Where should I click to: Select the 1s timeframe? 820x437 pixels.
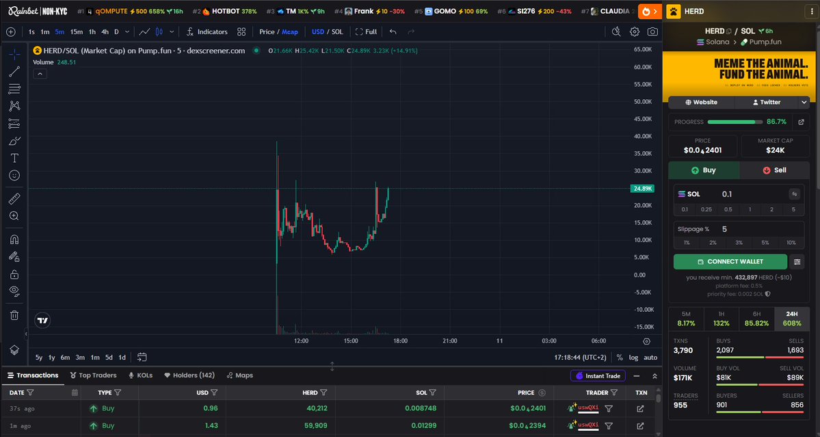(31, 32)
